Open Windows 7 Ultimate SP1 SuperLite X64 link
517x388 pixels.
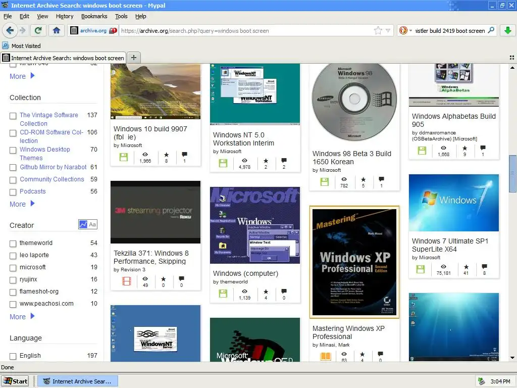[x=450, y=245]
